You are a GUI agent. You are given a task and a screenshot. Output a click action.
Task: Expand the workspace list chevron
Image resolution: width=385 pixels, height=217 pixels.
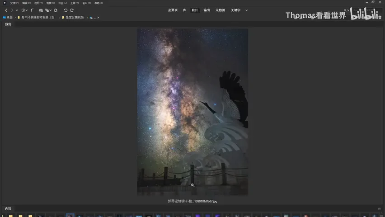pyautogui.click(x=247, y=10)
